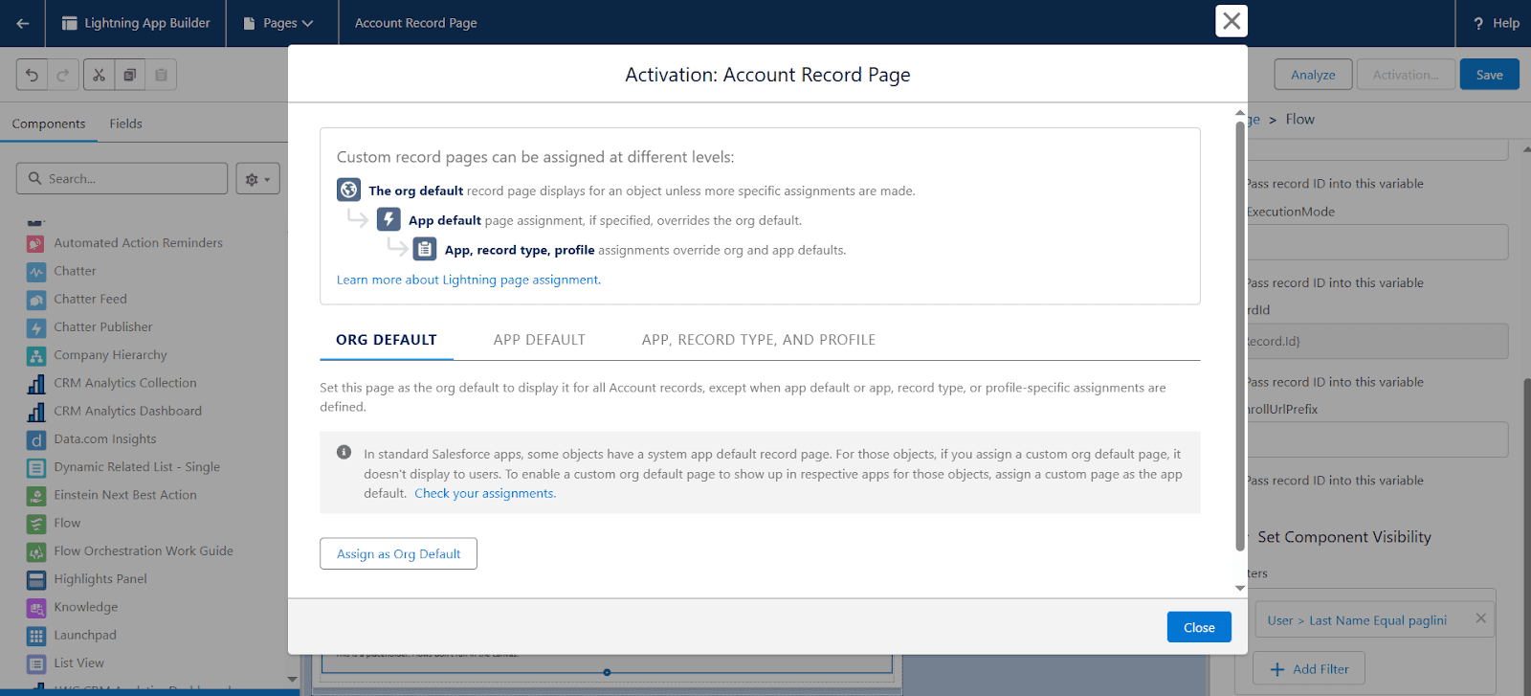Select CRM Analytics Dashboard component icon
The height and width of the screenshot is (696, 1531).
[x=36, y=412]
